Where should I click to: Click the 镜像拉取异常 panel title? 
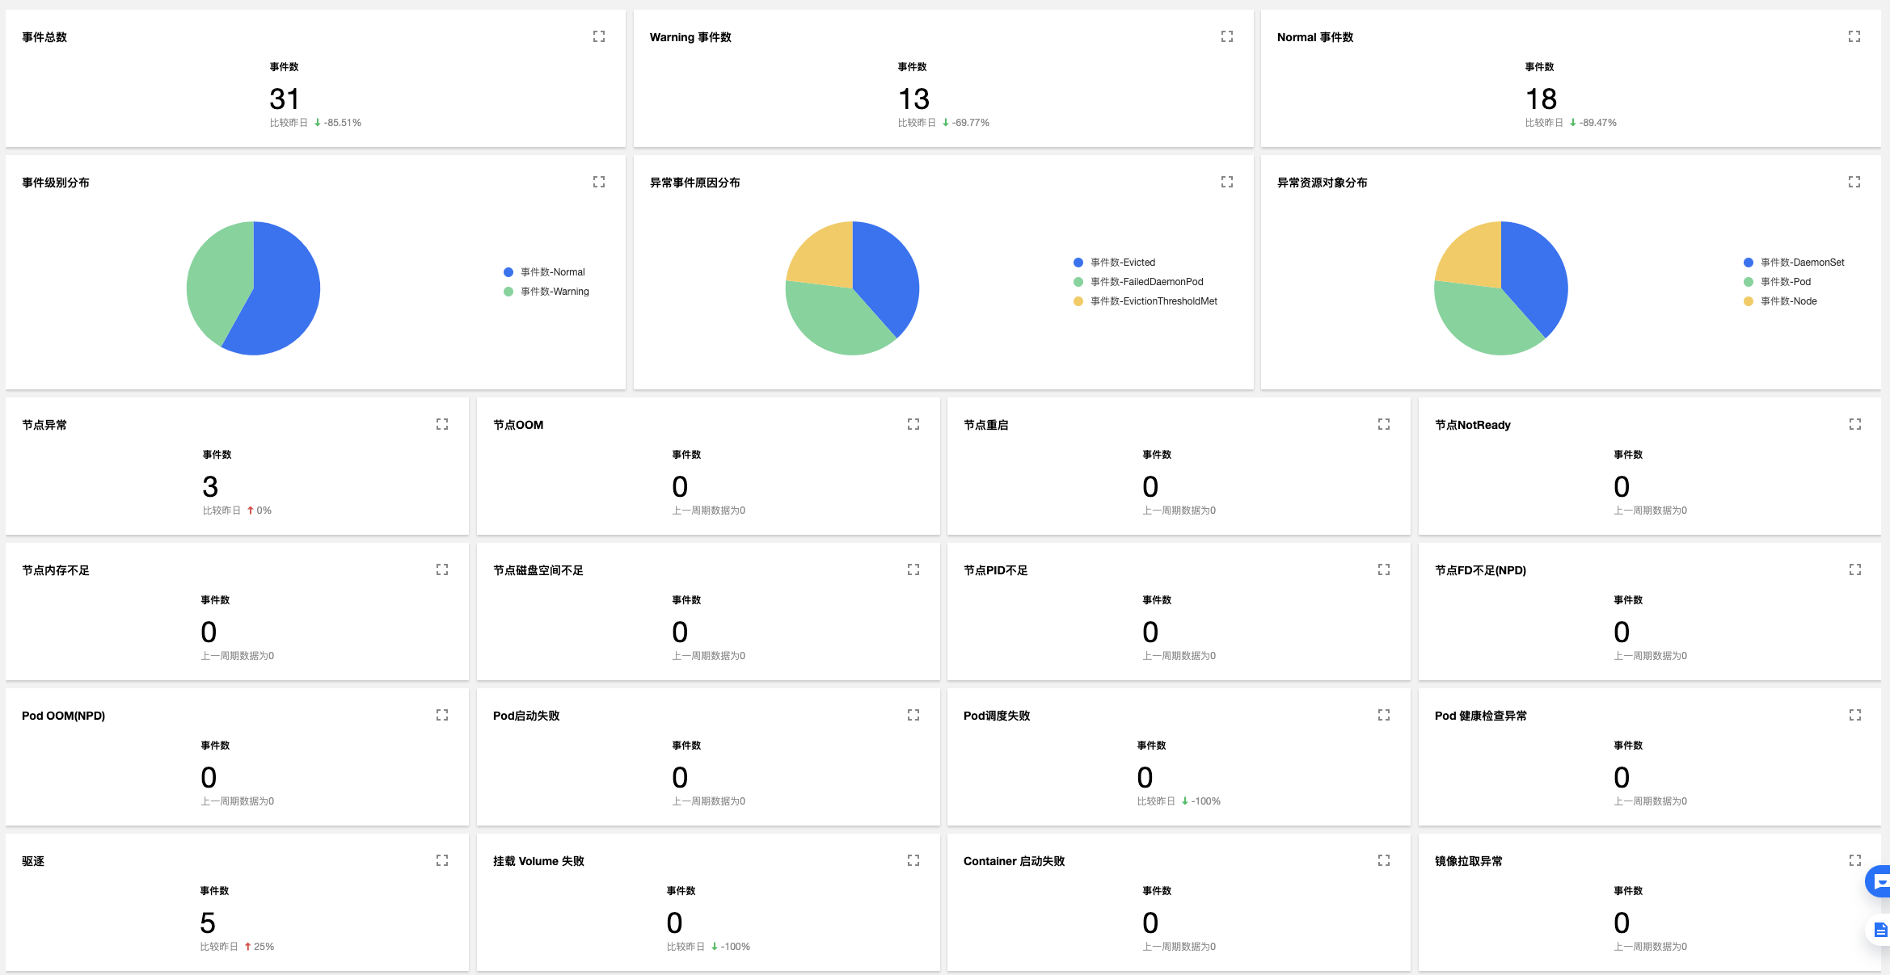click(1469, 861)
